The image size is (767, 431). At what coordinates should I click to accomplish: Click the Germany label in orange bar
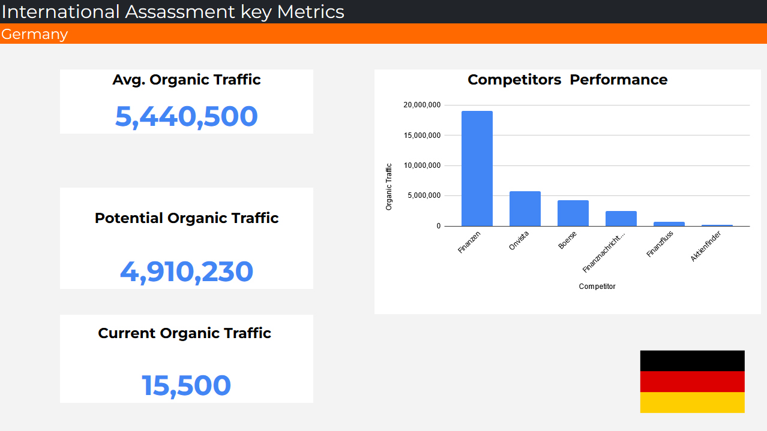pyautogui.click(x=34, y=34)
